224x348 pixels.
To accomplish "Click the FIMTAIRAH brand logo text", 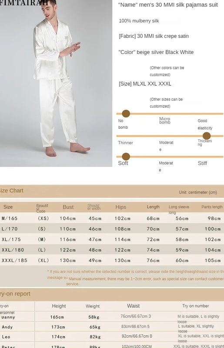I will click(24, 3).
